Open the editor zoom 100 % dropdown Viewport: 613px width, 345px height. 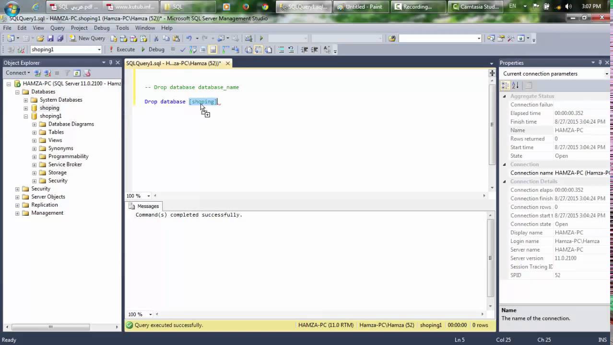point(149,195)
